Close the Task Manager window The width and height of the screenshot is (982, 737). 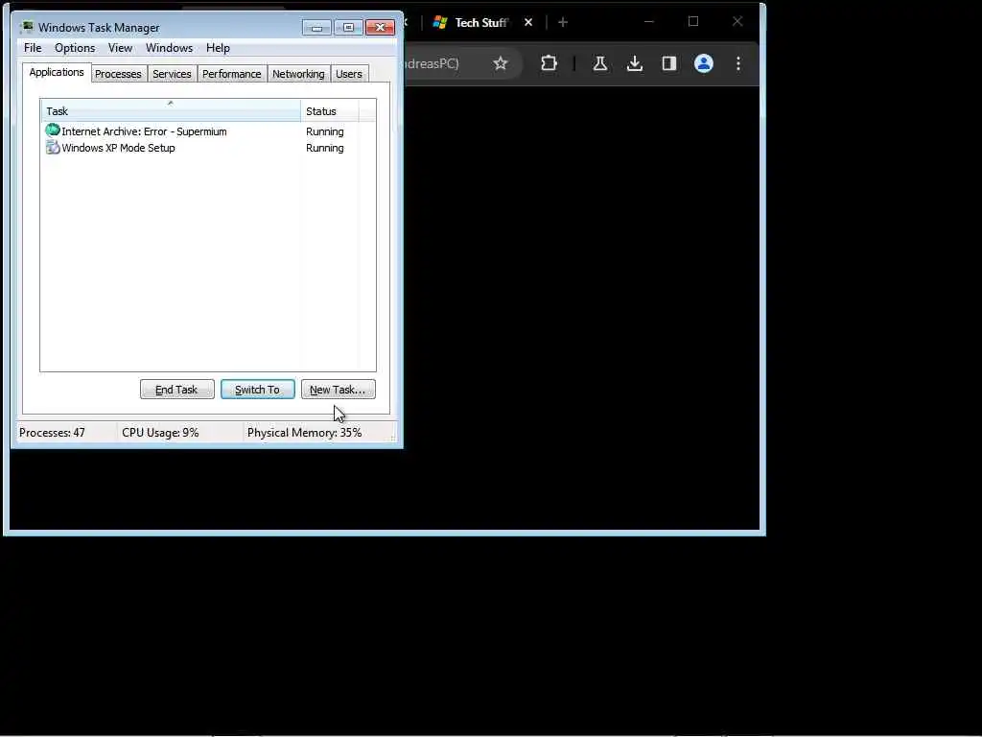[x=380, y=28]
